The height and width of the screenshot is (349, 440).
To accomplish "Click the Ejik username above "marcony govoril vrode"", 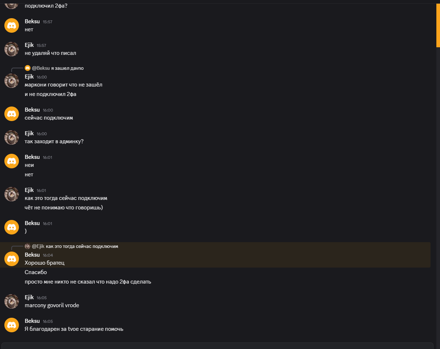I will click(x=29, y=297).
